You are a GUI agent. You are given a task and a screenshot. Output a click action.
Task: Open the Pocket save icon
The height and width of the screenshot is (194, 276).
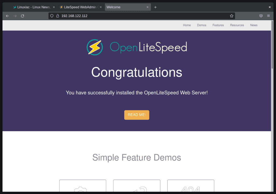click(x=261, y=16)
